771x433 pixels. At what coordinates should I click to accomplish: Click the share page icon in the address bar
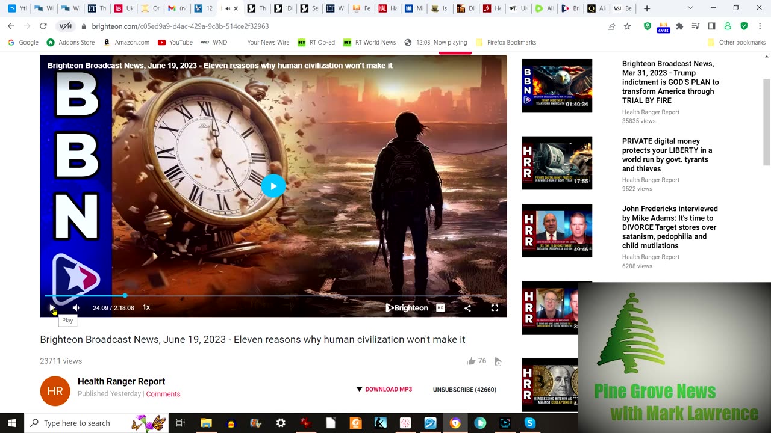[x=611, y=26]
